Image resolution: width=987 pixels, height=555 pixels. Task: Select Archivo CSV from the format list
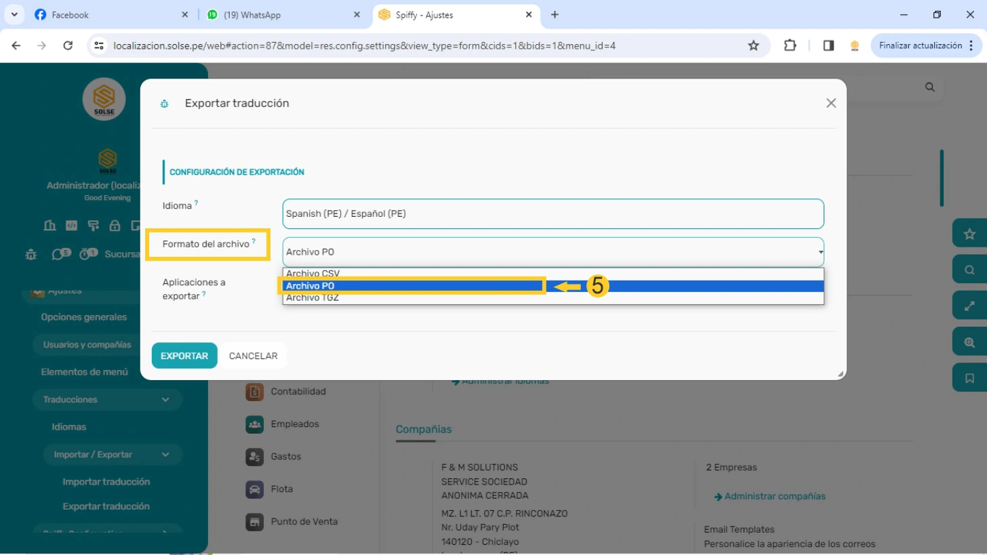313,273
